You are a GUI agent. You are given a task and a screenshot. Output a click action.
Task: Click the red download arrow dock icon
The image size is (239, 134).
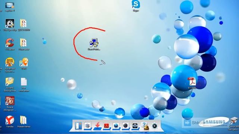(x=97, y=126)
